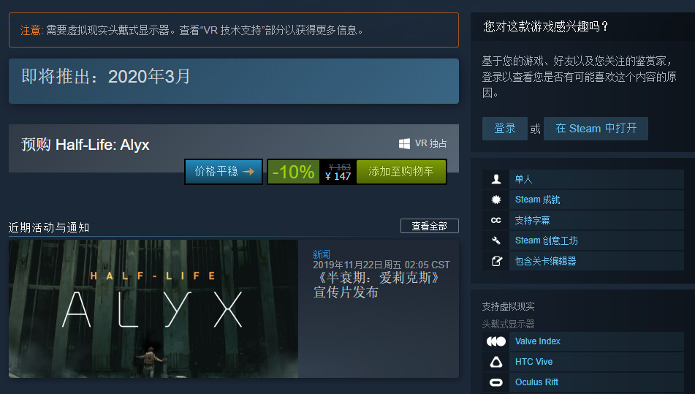This screenshot has height=394, width=695.
Task: Click the Windows logo next to VR 独占
Action: [404, 143]
